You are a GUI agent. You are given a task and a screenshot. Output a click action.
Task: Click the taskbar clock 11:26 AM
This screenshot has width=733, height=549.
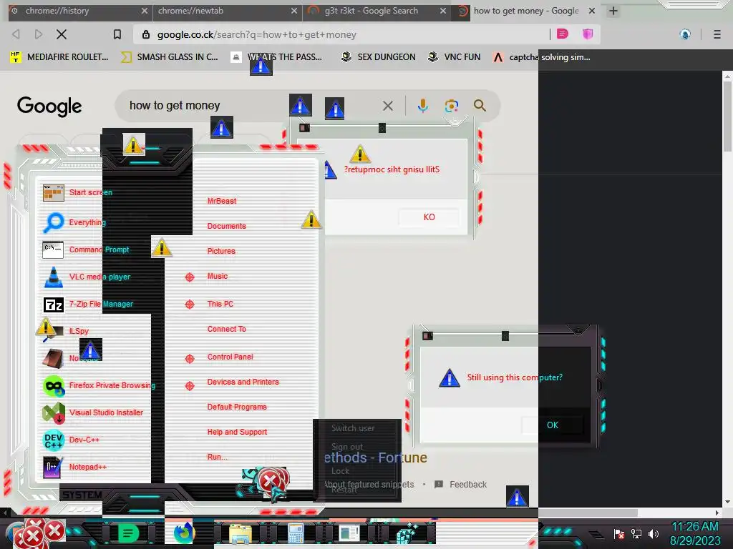pos(694,527)
